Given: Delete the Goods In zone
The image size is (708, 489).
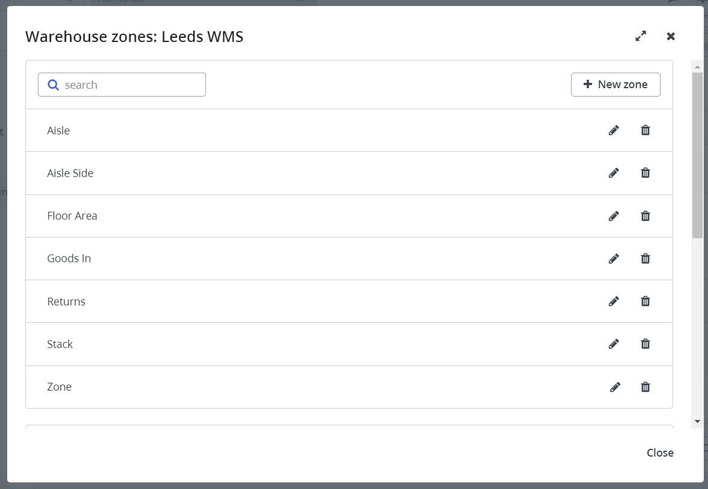Looking at the screenshot, I should (x=646, y=259).
